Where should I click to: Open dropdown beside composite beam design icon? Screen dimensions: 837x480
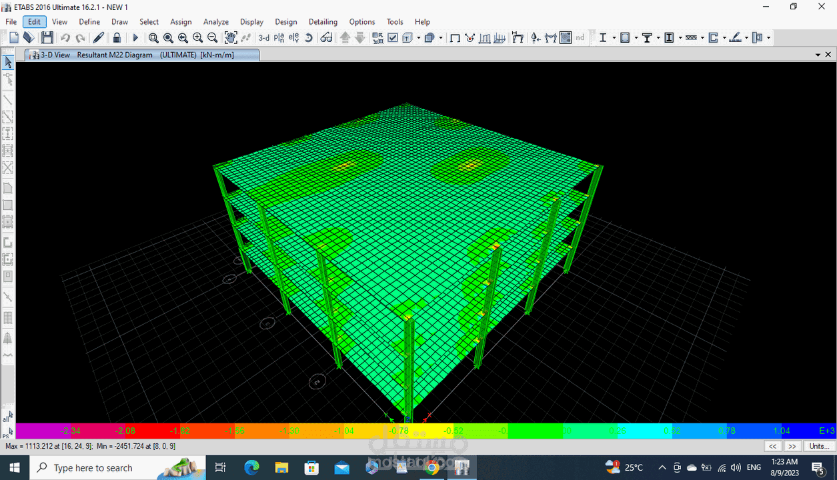tap(658, 38)
